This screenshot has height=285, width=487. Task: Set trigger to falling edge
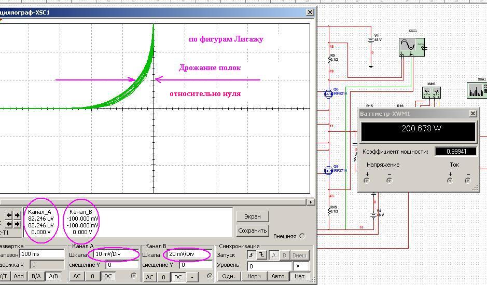[262, 255]
